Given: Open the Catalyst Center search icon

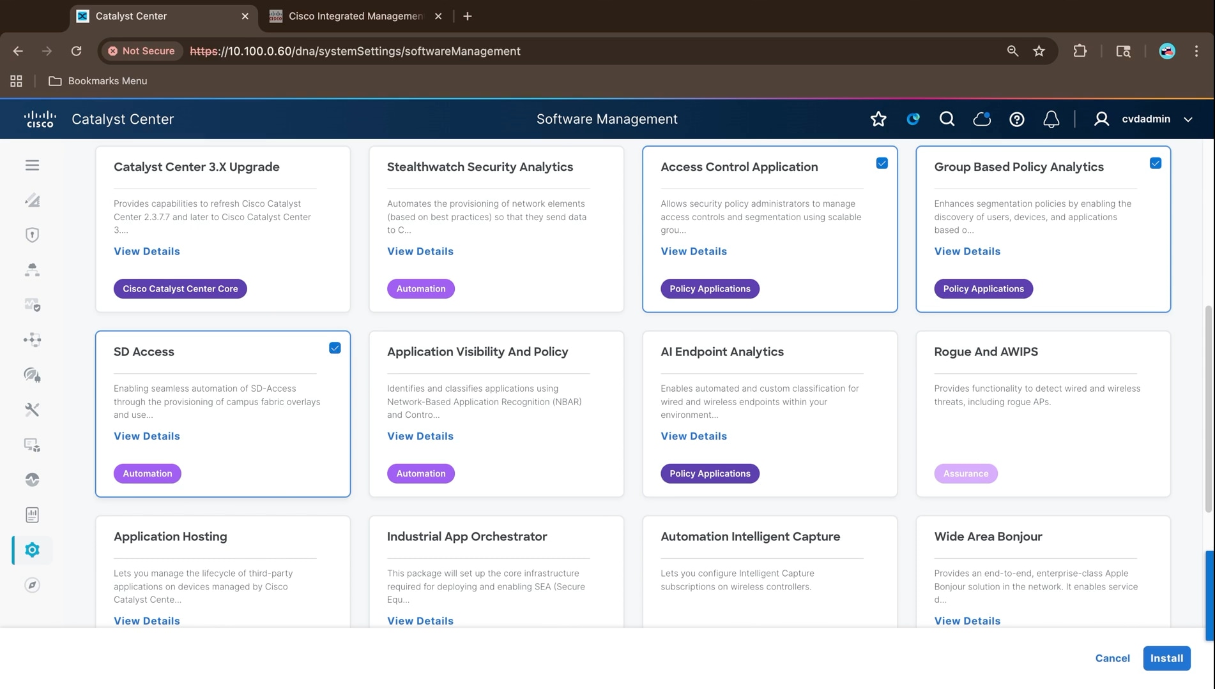Looking at the screenshot, I should coord(947,119).
